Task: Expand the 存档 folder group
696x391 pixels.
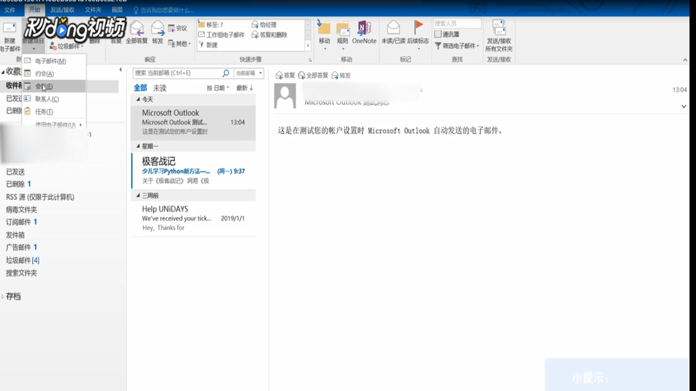Action: (3, 296)
